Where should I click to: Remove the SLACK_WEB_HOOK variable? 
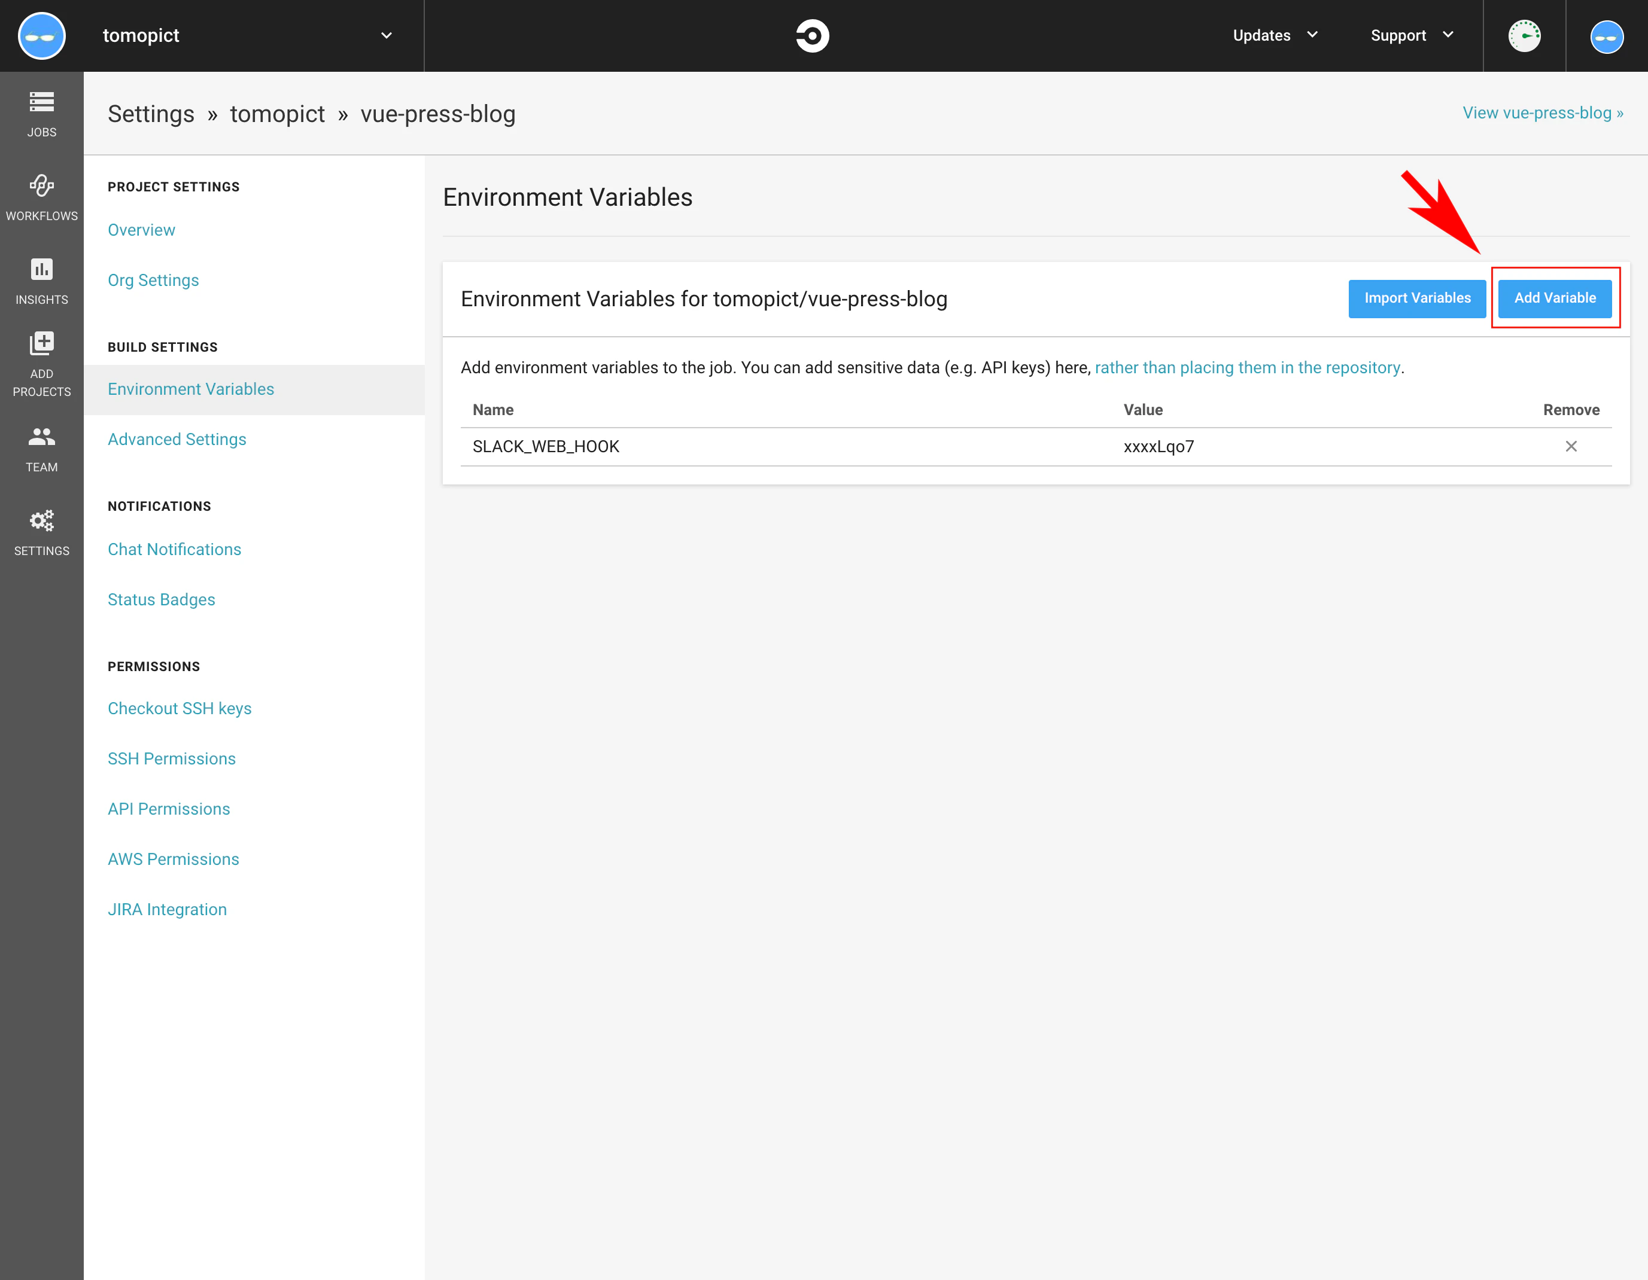(x=1571, y=447)
